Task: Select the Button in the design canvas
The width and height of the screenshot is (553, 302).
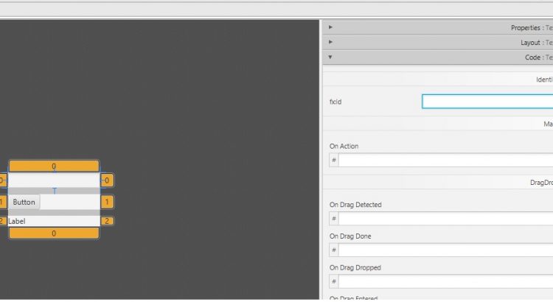Action: pos(24,202)
